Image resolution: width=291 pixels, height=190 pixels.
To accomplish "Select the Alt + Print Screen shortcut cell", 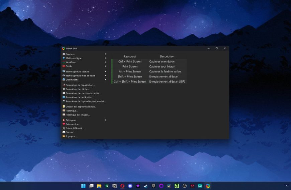I will coord(130,71).
